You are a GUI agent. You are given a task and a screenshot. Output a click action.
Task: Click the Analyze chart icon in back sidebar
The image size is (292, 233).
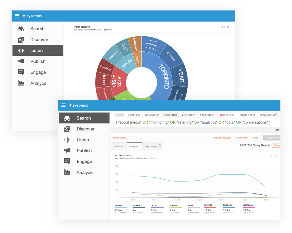21,83
